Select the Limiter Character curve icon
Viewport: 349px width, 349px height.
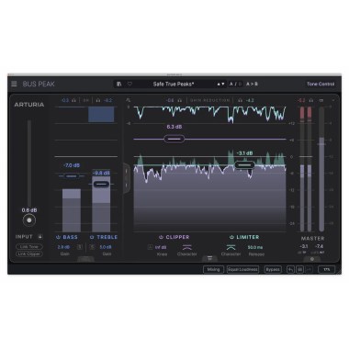231,247
